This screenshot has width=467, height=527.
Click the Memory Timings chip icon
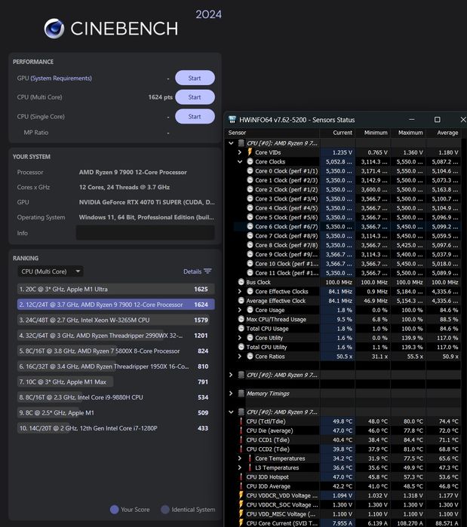241,394
